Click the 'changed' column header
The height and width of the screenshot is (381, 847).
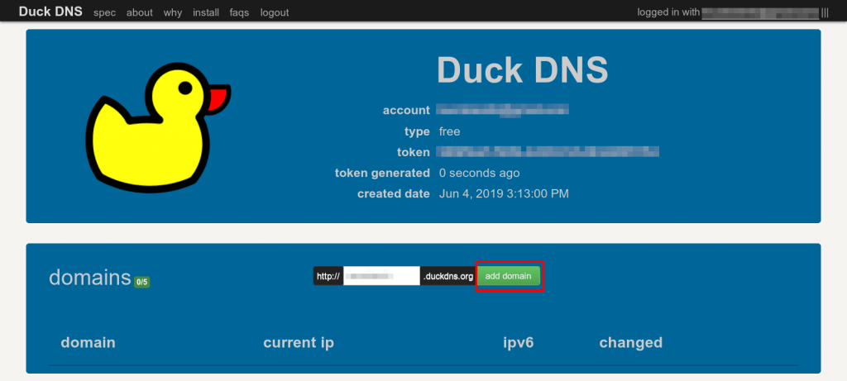(631, 343)
